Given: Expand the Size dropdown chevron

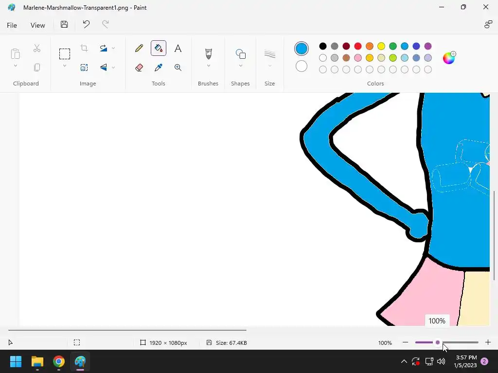Looking at the screenshot, I should click(269, 66).
